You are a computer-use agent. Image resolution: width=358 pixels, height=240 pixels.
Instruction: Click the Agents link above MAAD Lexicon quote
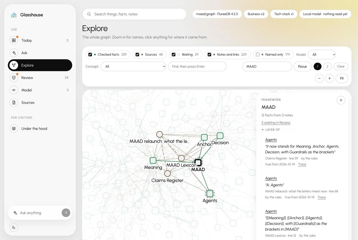coord(271,211)
